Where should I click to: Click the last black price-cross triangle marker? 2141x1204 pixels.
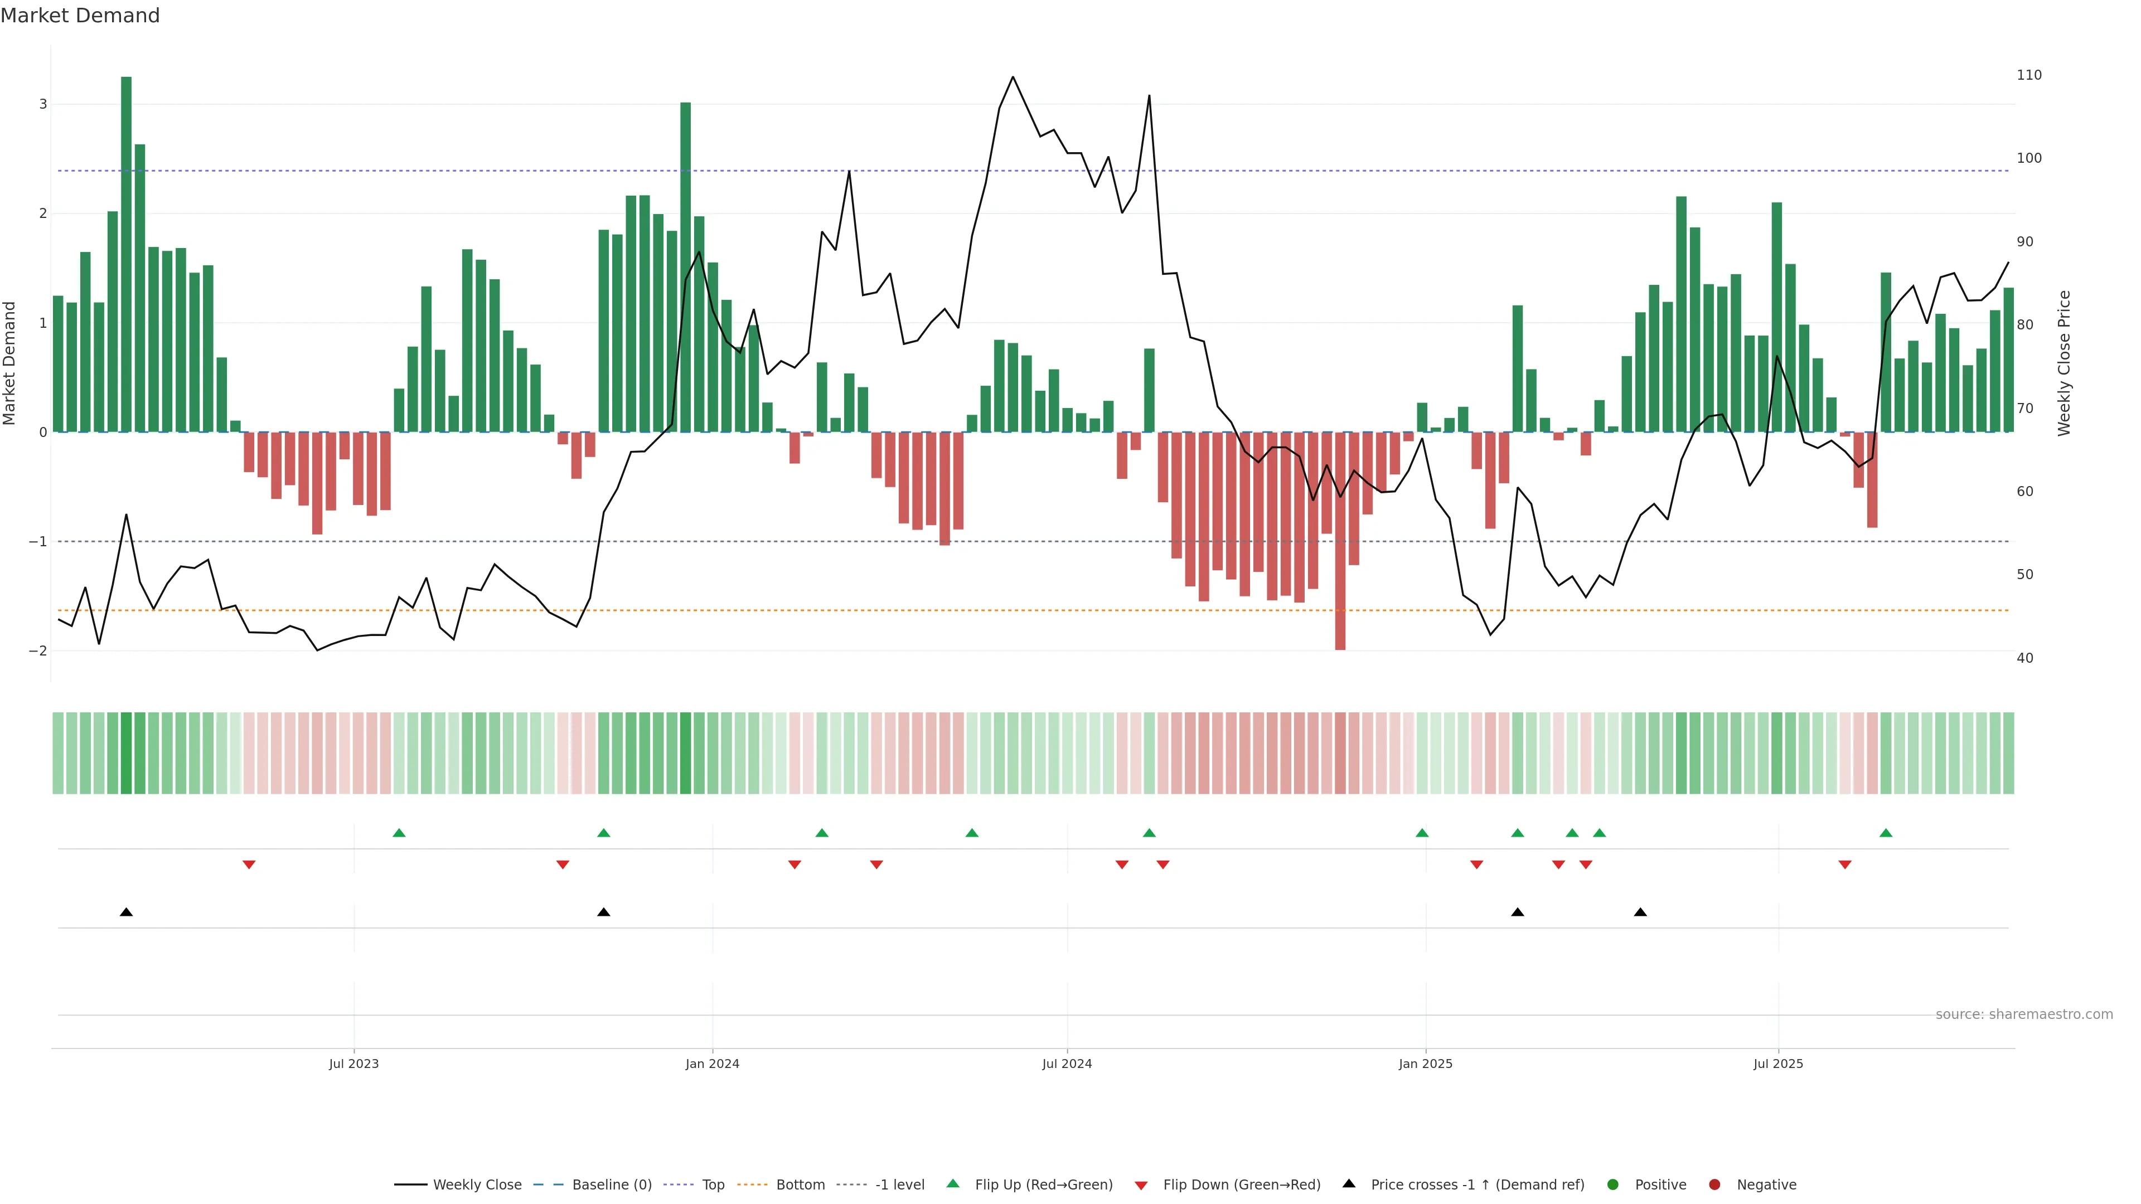click(1640, 912)
